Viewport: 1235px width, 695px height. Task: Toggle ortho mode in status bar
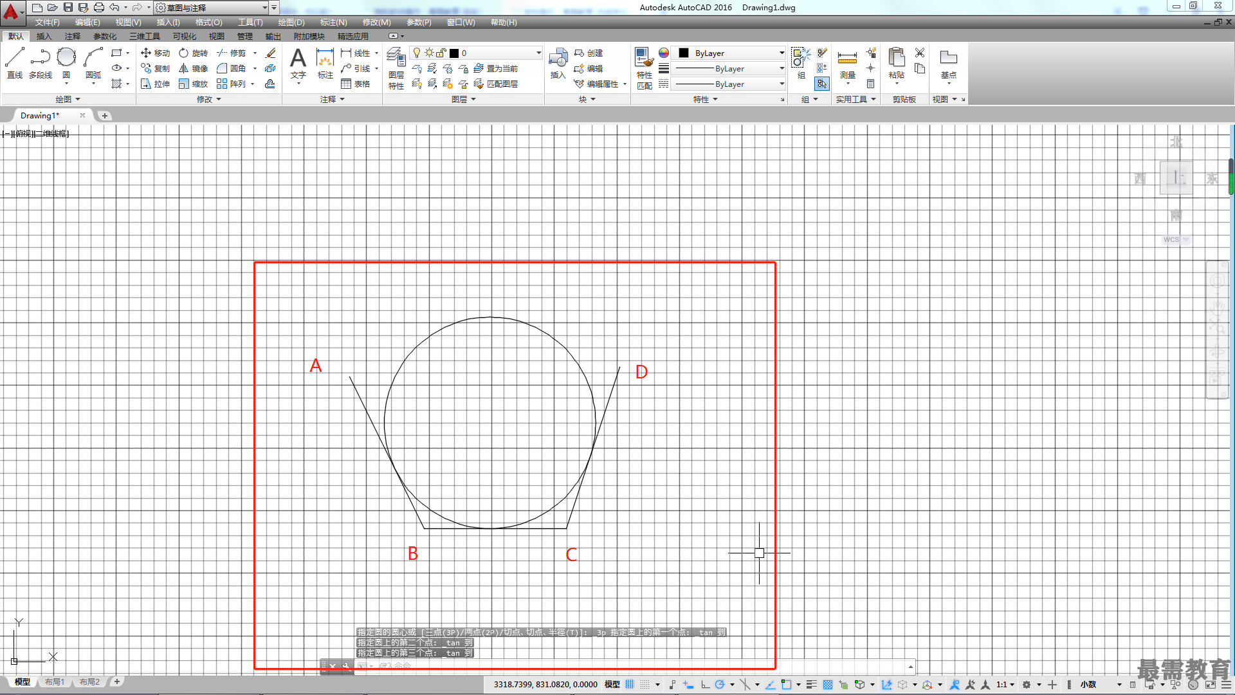click(x=705, y=685)
